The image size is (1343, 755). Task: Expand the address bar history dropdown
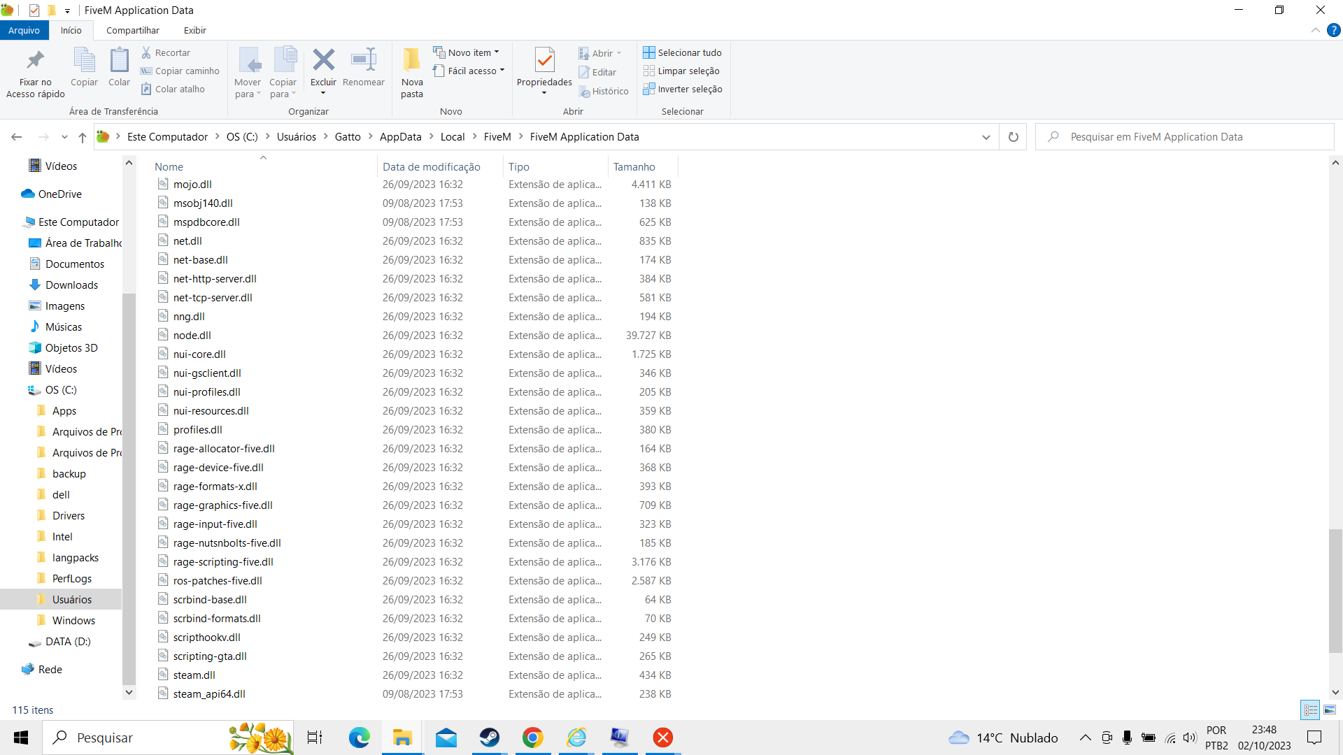[986, 137]
